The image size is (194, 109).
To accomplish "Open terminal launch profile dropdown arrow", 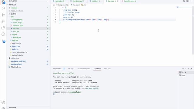I will [185, 69].
